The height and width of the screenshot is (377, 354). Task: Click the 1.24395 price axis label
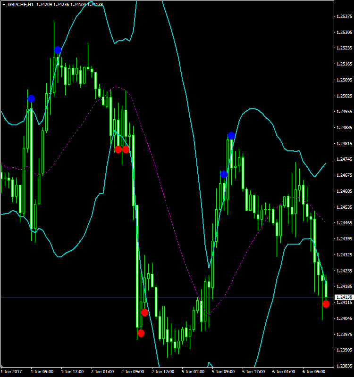pyautogui.click(x=344, y=239)
